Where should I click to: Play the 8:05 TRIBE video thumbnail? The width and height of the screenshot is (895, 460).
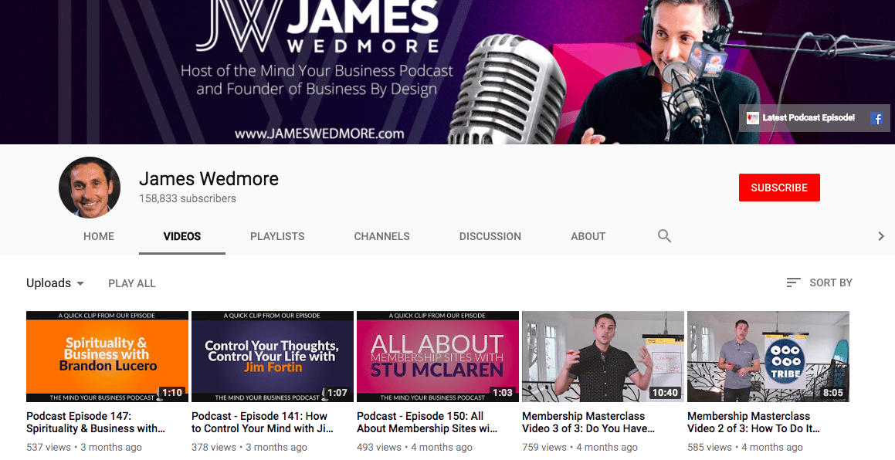click(x=768, y=357)
